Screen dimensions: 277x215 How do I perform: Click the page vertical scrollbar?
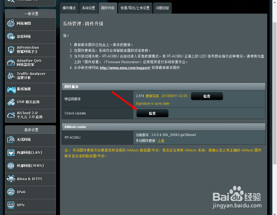click(x=275, y=94)
